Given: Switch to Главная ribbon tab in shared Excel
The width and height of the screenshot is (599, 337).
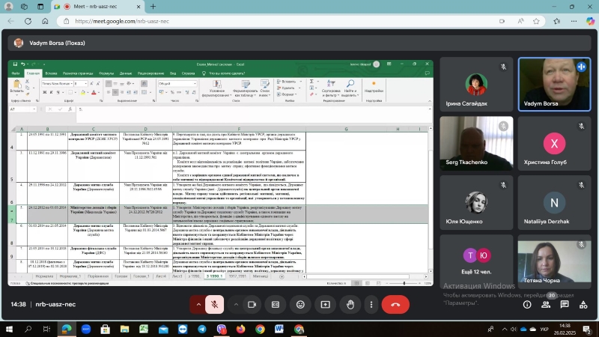Looking at the screenshot, I should point(33,73).
